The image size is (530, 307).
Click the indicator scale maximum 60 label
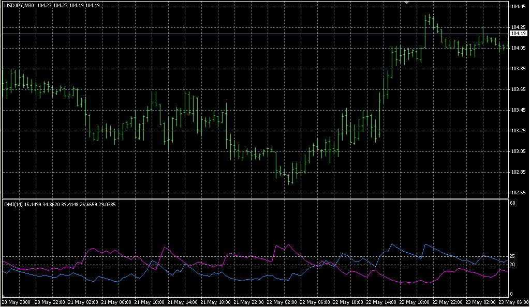pyautogui.click(x=512, y=204)
